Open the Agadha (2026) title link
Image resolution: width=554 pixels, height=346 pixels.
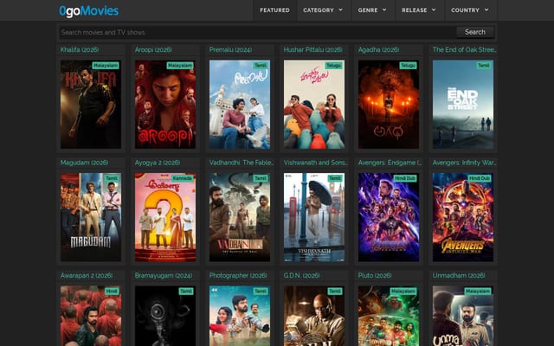click(378, 50)
